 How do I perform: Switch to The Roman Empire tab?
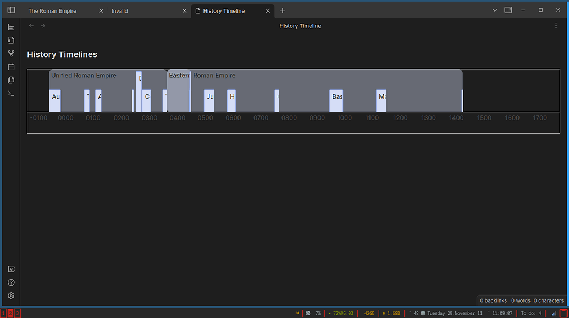coord(52,11)
